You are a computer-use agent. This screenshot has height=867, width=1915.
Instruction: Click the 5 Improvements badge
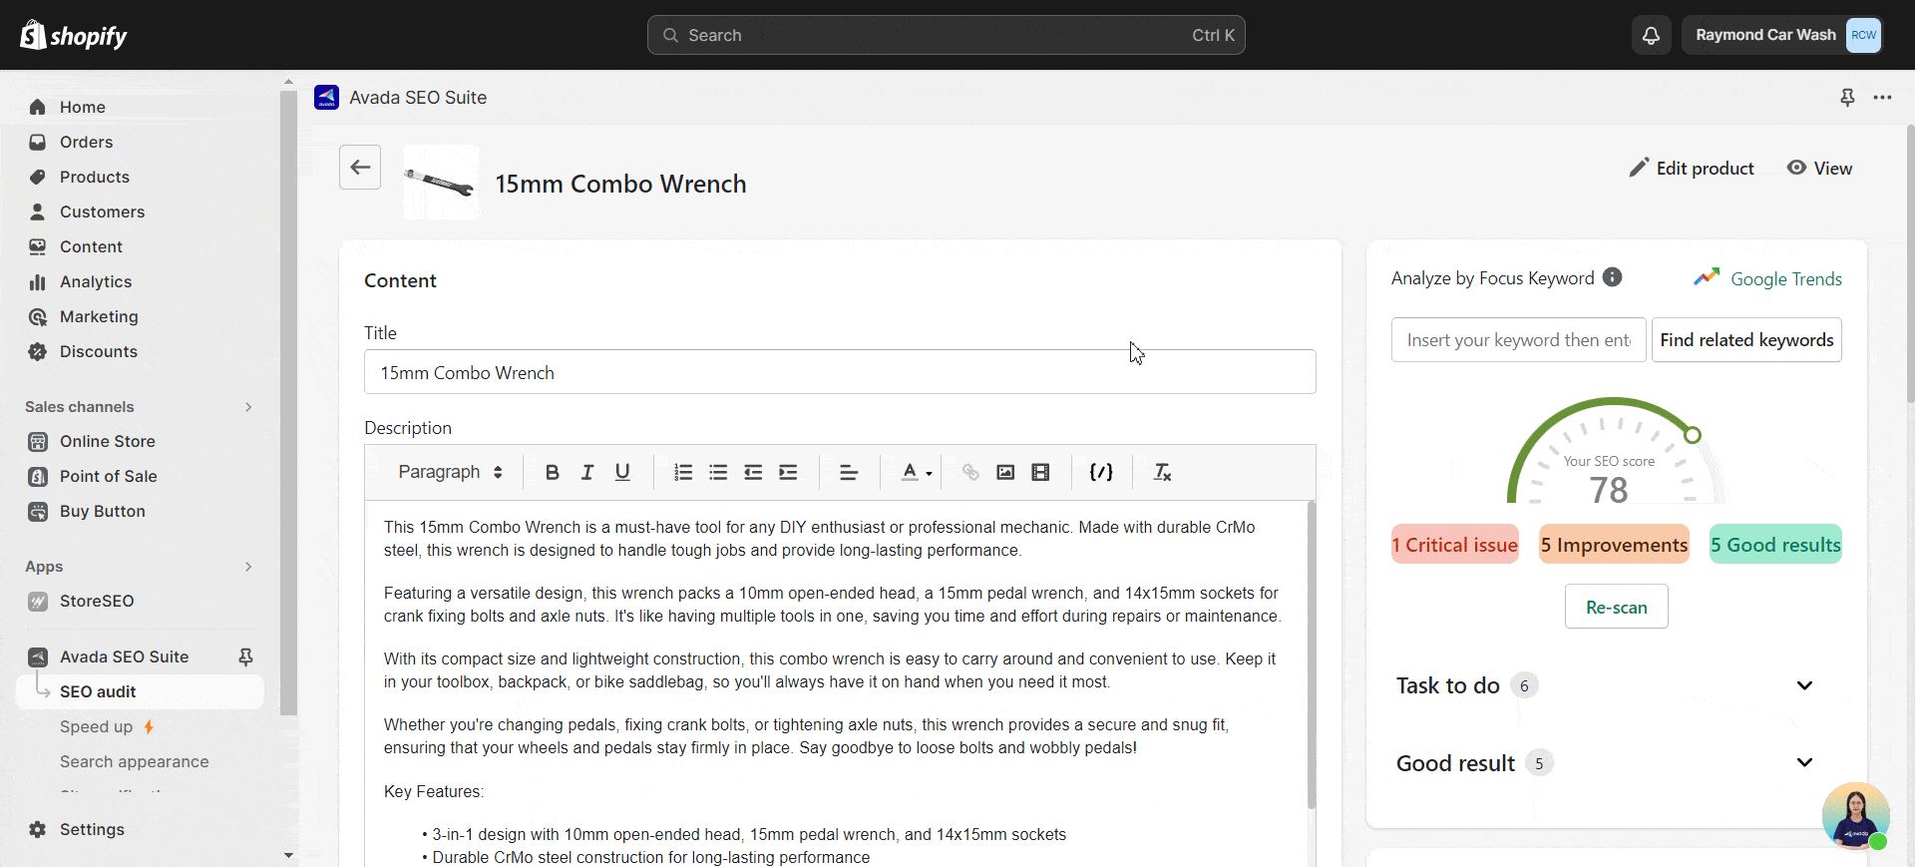pos(1614,545)
